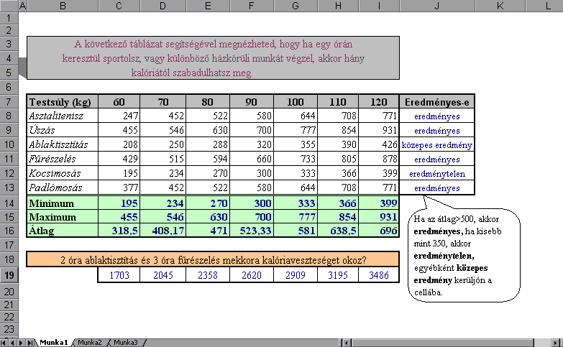Select column E header
The width and height of the screenshot is (563, 347).
208,6
